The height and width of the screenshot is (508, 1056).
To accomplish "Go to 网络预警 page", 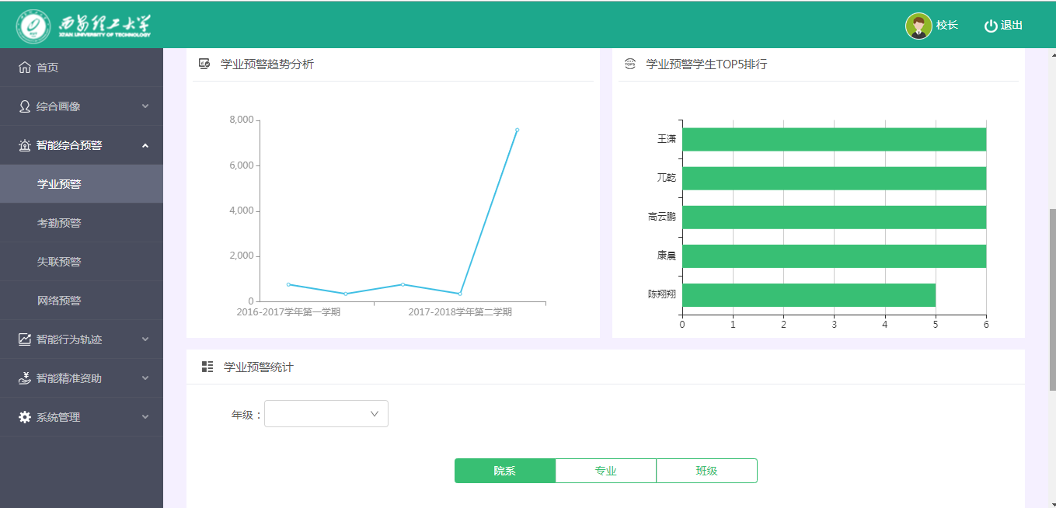I will tap(59, 301).
